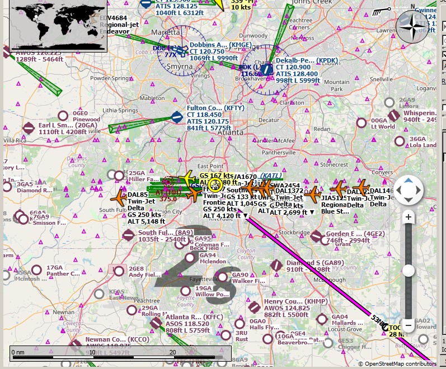Click the 'EDV4684 Regional-jet Endeavor' aircraft label

(x=119, y=25)
